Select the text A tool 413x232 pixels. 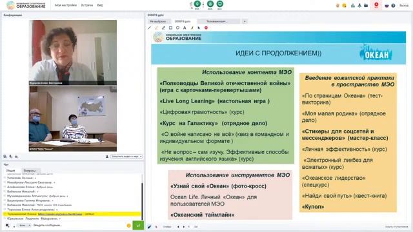(185, 28)
